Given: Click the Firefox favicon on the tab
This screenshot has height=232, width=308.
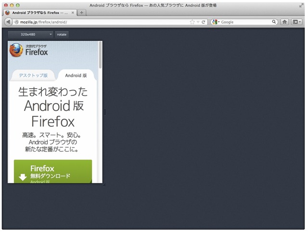Looking at the screenshot, I should point(8,13).
